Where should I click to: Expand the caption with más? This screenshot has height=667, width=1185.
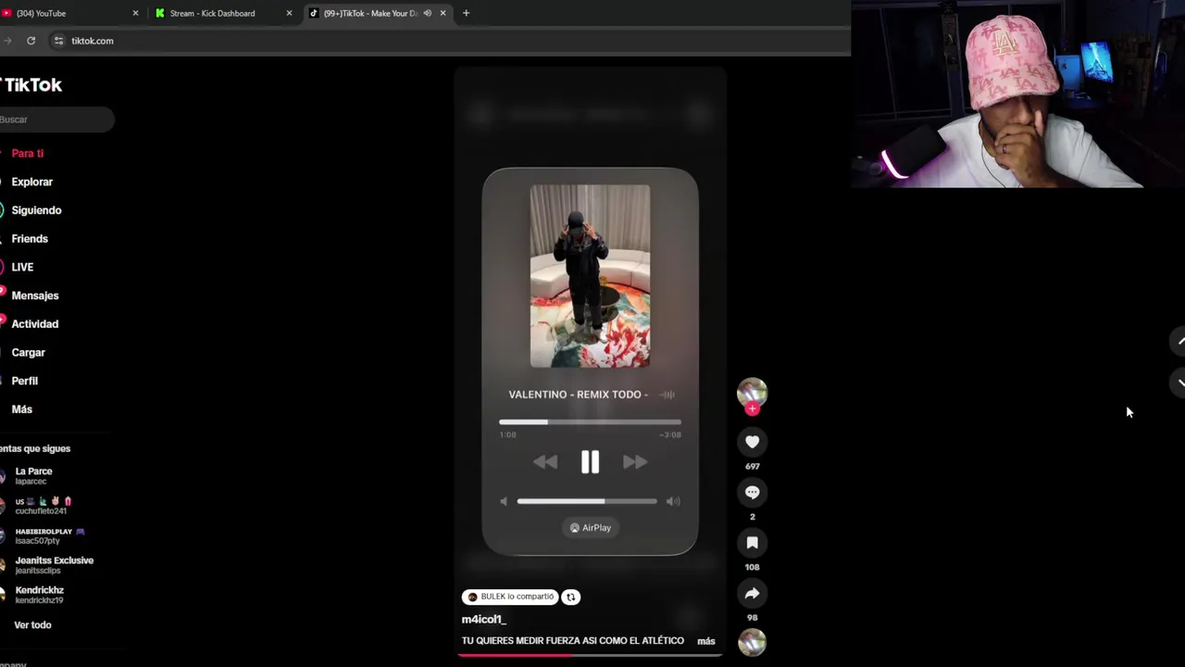(x=706, y=641)
